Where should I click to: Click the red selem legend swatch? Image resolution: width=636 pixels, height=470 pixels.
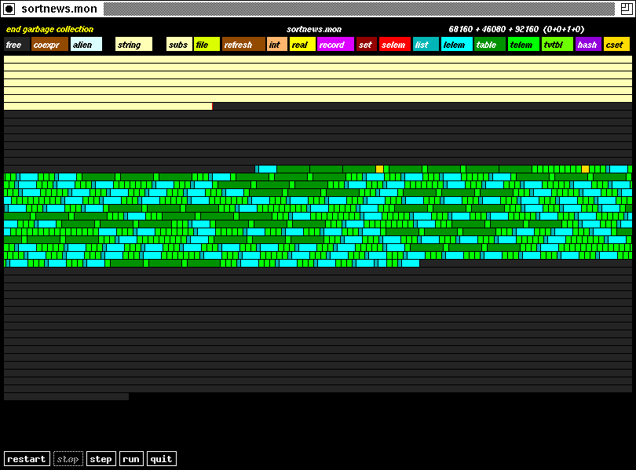395,45
